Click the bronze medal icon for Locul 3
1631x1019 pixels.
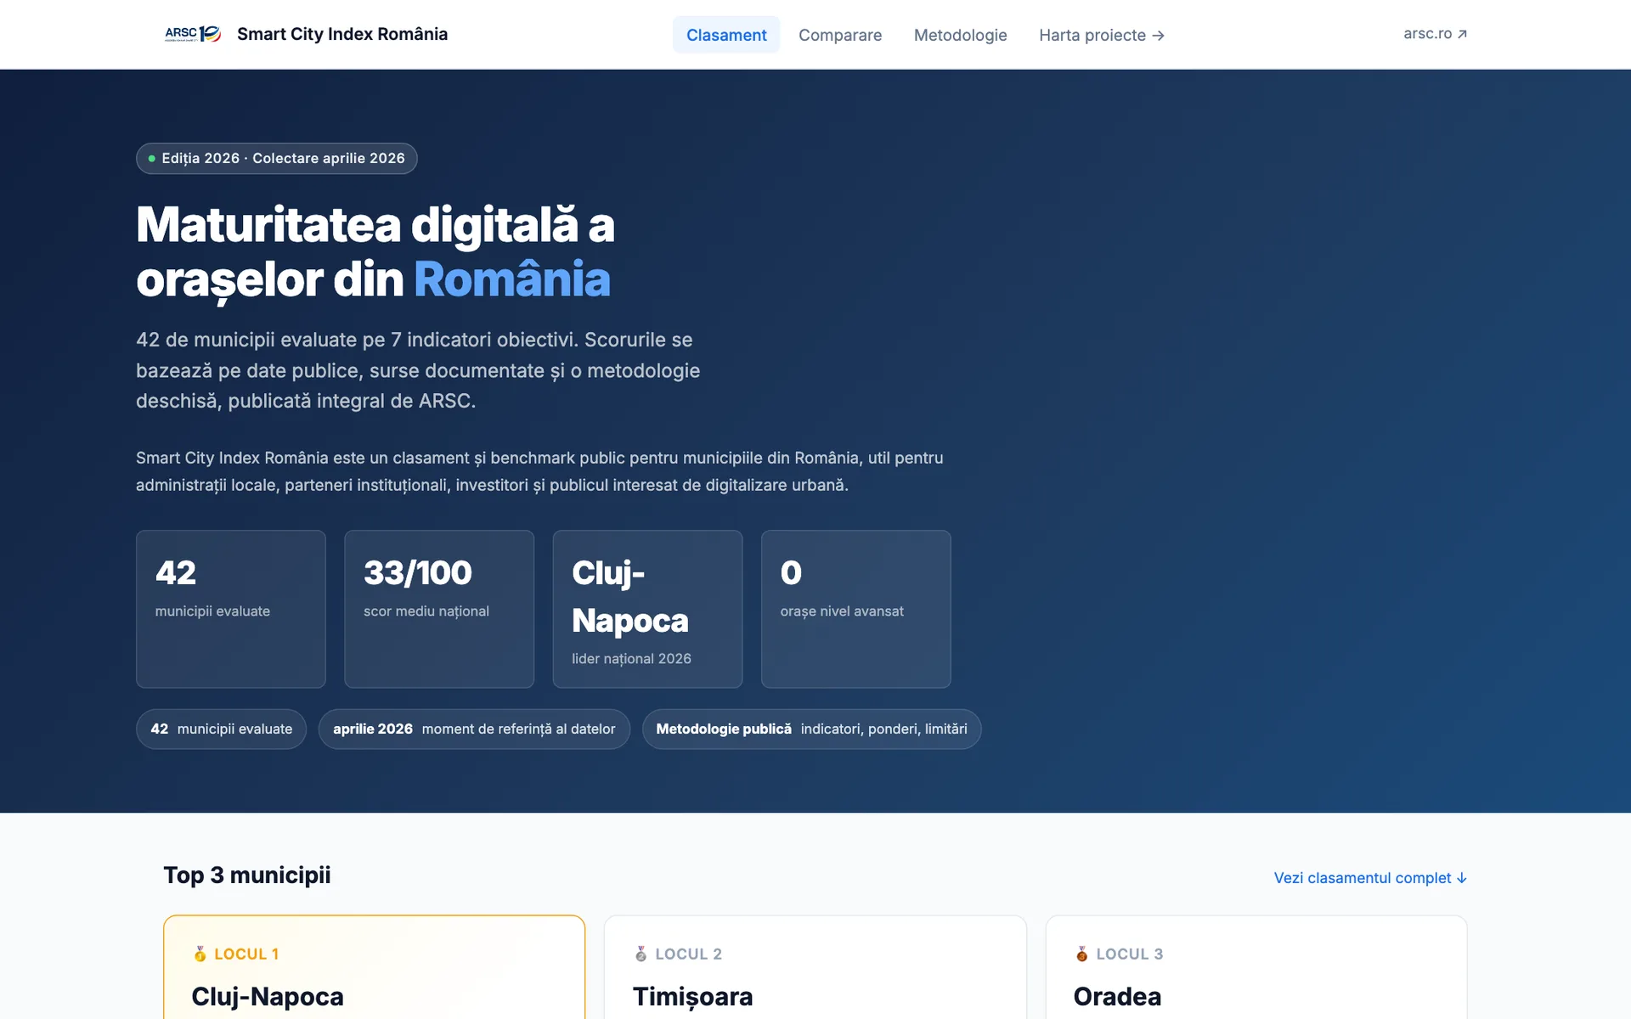pyautogui.click(x=1082, y=954)
